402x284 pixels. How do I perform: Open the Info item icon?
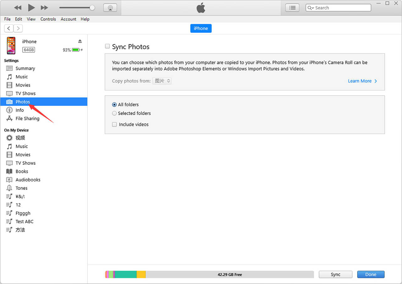point(9,110)
